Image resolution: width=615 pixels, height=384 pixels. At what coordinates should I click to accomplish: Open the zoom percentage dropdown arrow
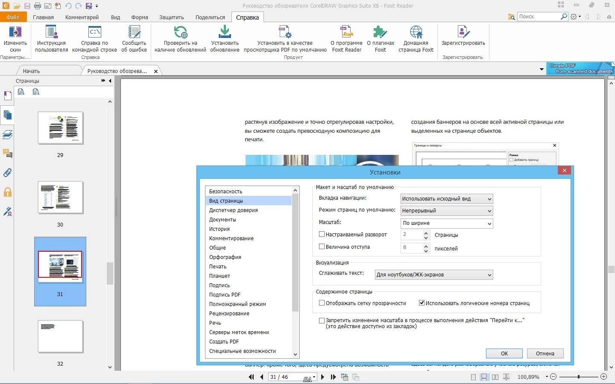[x=546, y=377]
